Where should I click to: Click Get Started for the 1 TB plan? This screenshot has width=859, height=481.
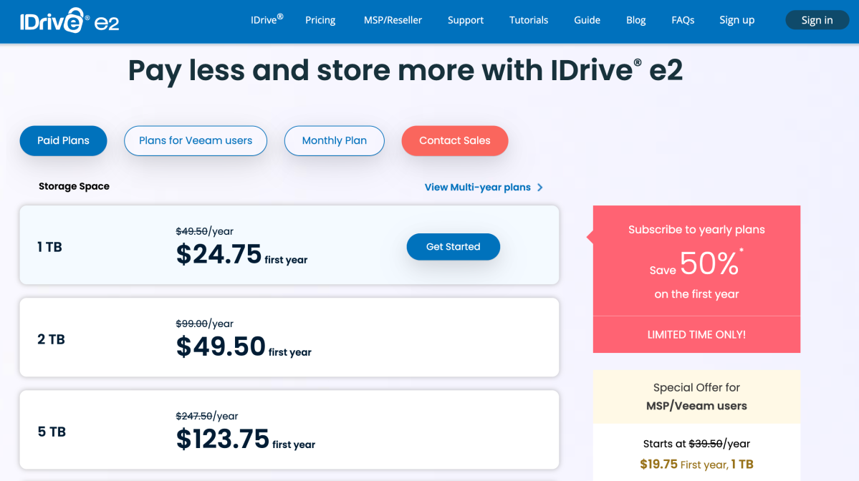click(x=453, y=247)
